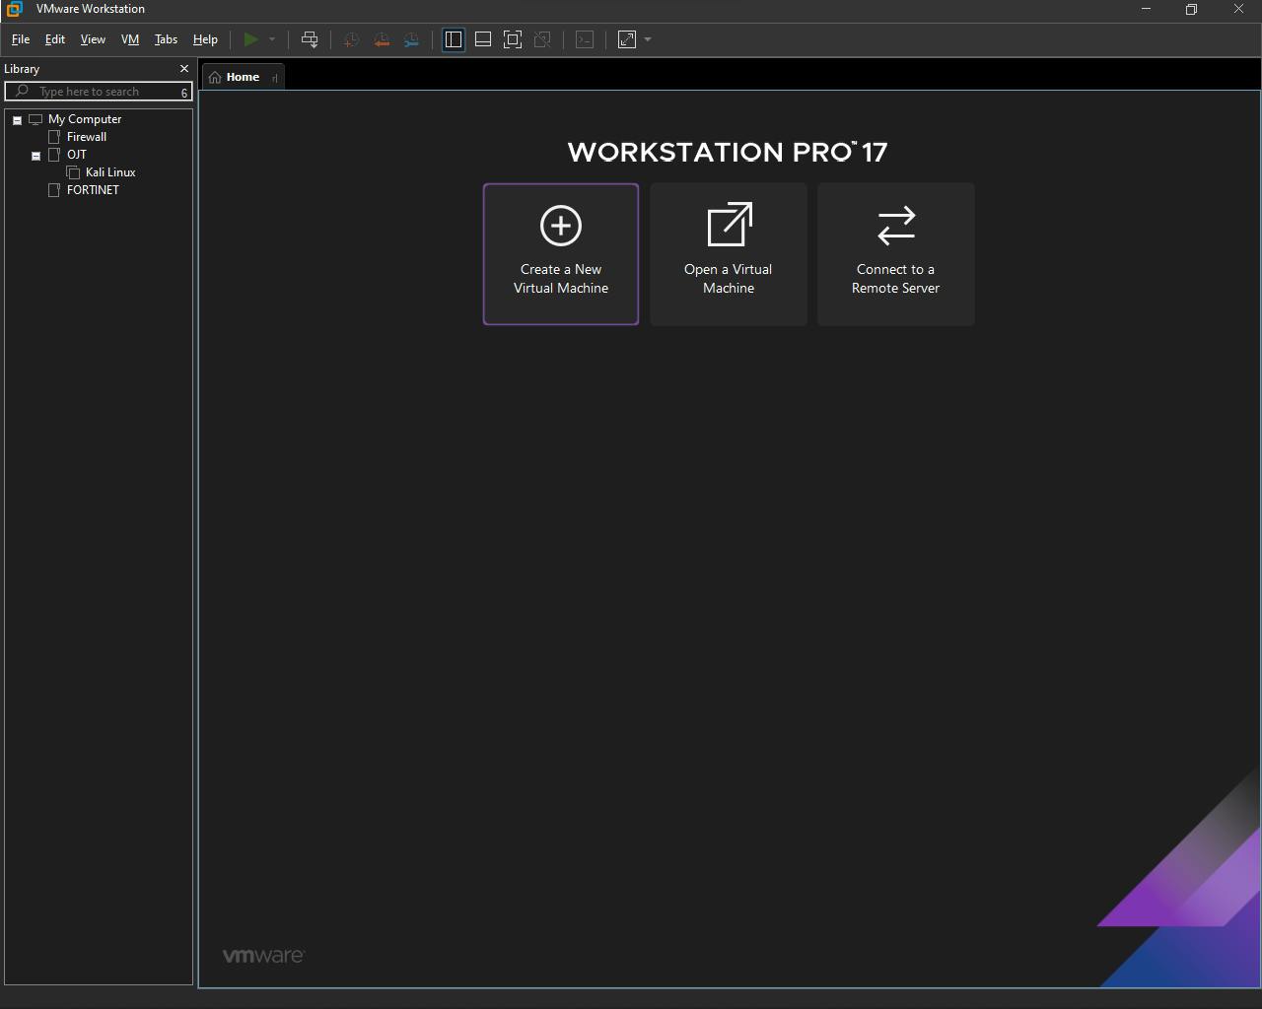Enter full screen mode icon
Image resolution: width=1262 pixels, height=1009 pixels.
[x=513, y=39]
